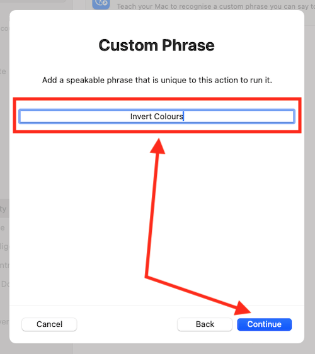Select the highlighted sidebar row ending in 'ty'
The width and height of the screenshot is (315, 354).
pos(4,208)
